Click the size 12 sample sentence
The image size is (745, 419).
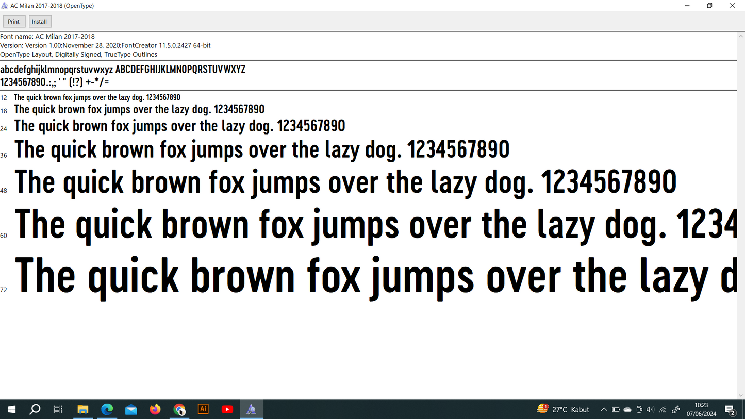[x=97, y=97]
